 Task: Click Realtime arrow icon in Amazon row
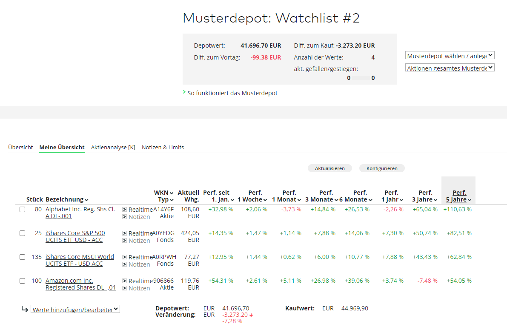124,281
